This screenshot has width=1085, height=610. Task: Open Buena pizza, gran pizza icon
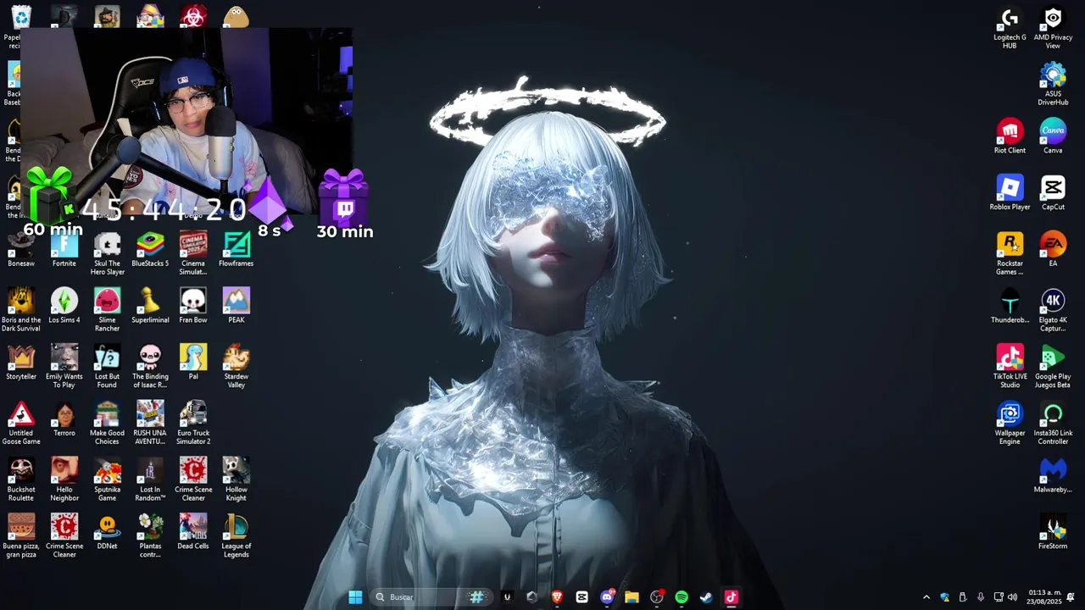tap(21, 537)
